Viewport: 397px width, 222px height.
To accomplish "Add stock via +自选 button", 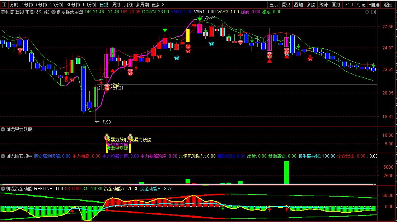I will 374,5.
